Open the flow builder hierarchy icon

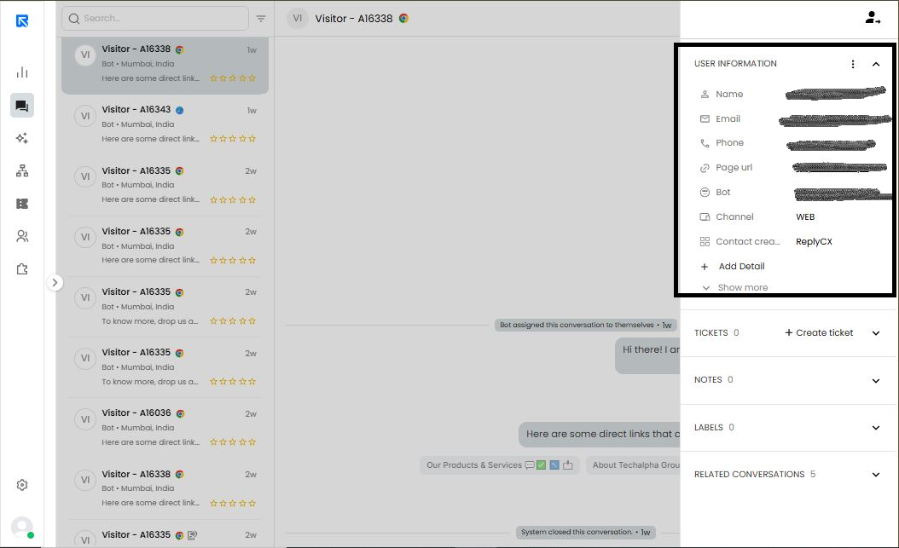[x=22, y=171]
